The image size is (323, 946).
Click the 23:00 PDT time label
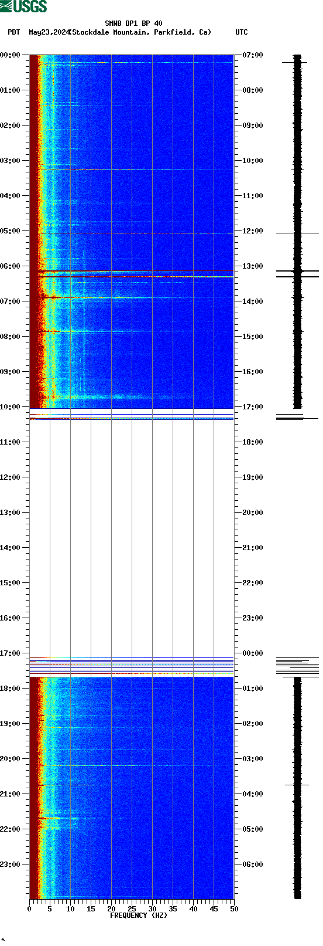[11, 864]
